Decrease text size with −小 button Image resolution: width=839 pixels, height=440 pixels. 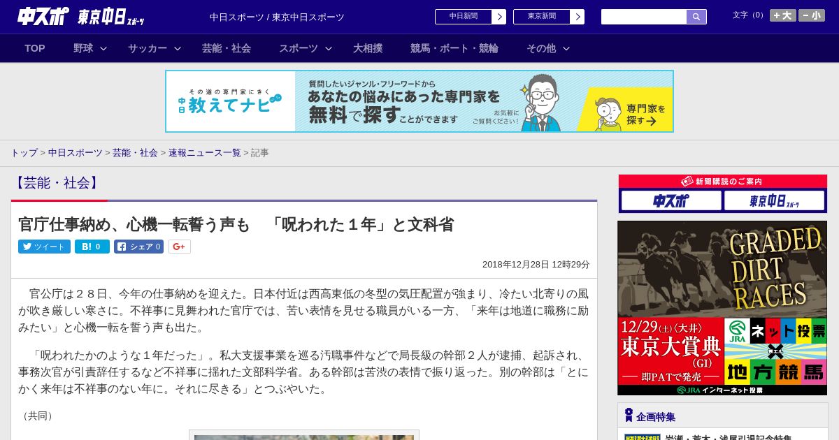pos(812,15)
